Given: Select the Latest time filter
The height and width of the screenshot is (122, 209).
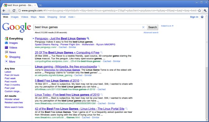Looking at the screenshot, I should tap(8, 72).
